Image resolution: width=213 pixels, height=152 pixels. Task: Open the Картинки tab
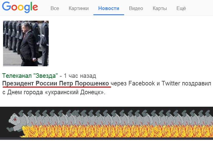(x=79, y=8)
